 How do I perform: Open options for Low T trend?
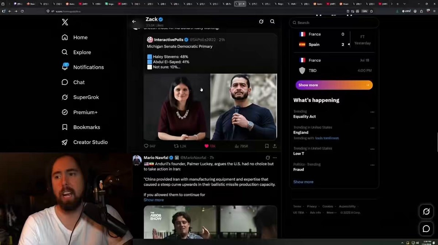(372, 149)
